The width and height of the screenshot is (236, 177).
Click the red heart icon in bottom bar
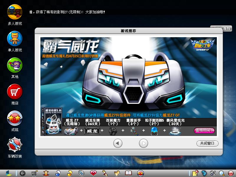click(93, 173)
